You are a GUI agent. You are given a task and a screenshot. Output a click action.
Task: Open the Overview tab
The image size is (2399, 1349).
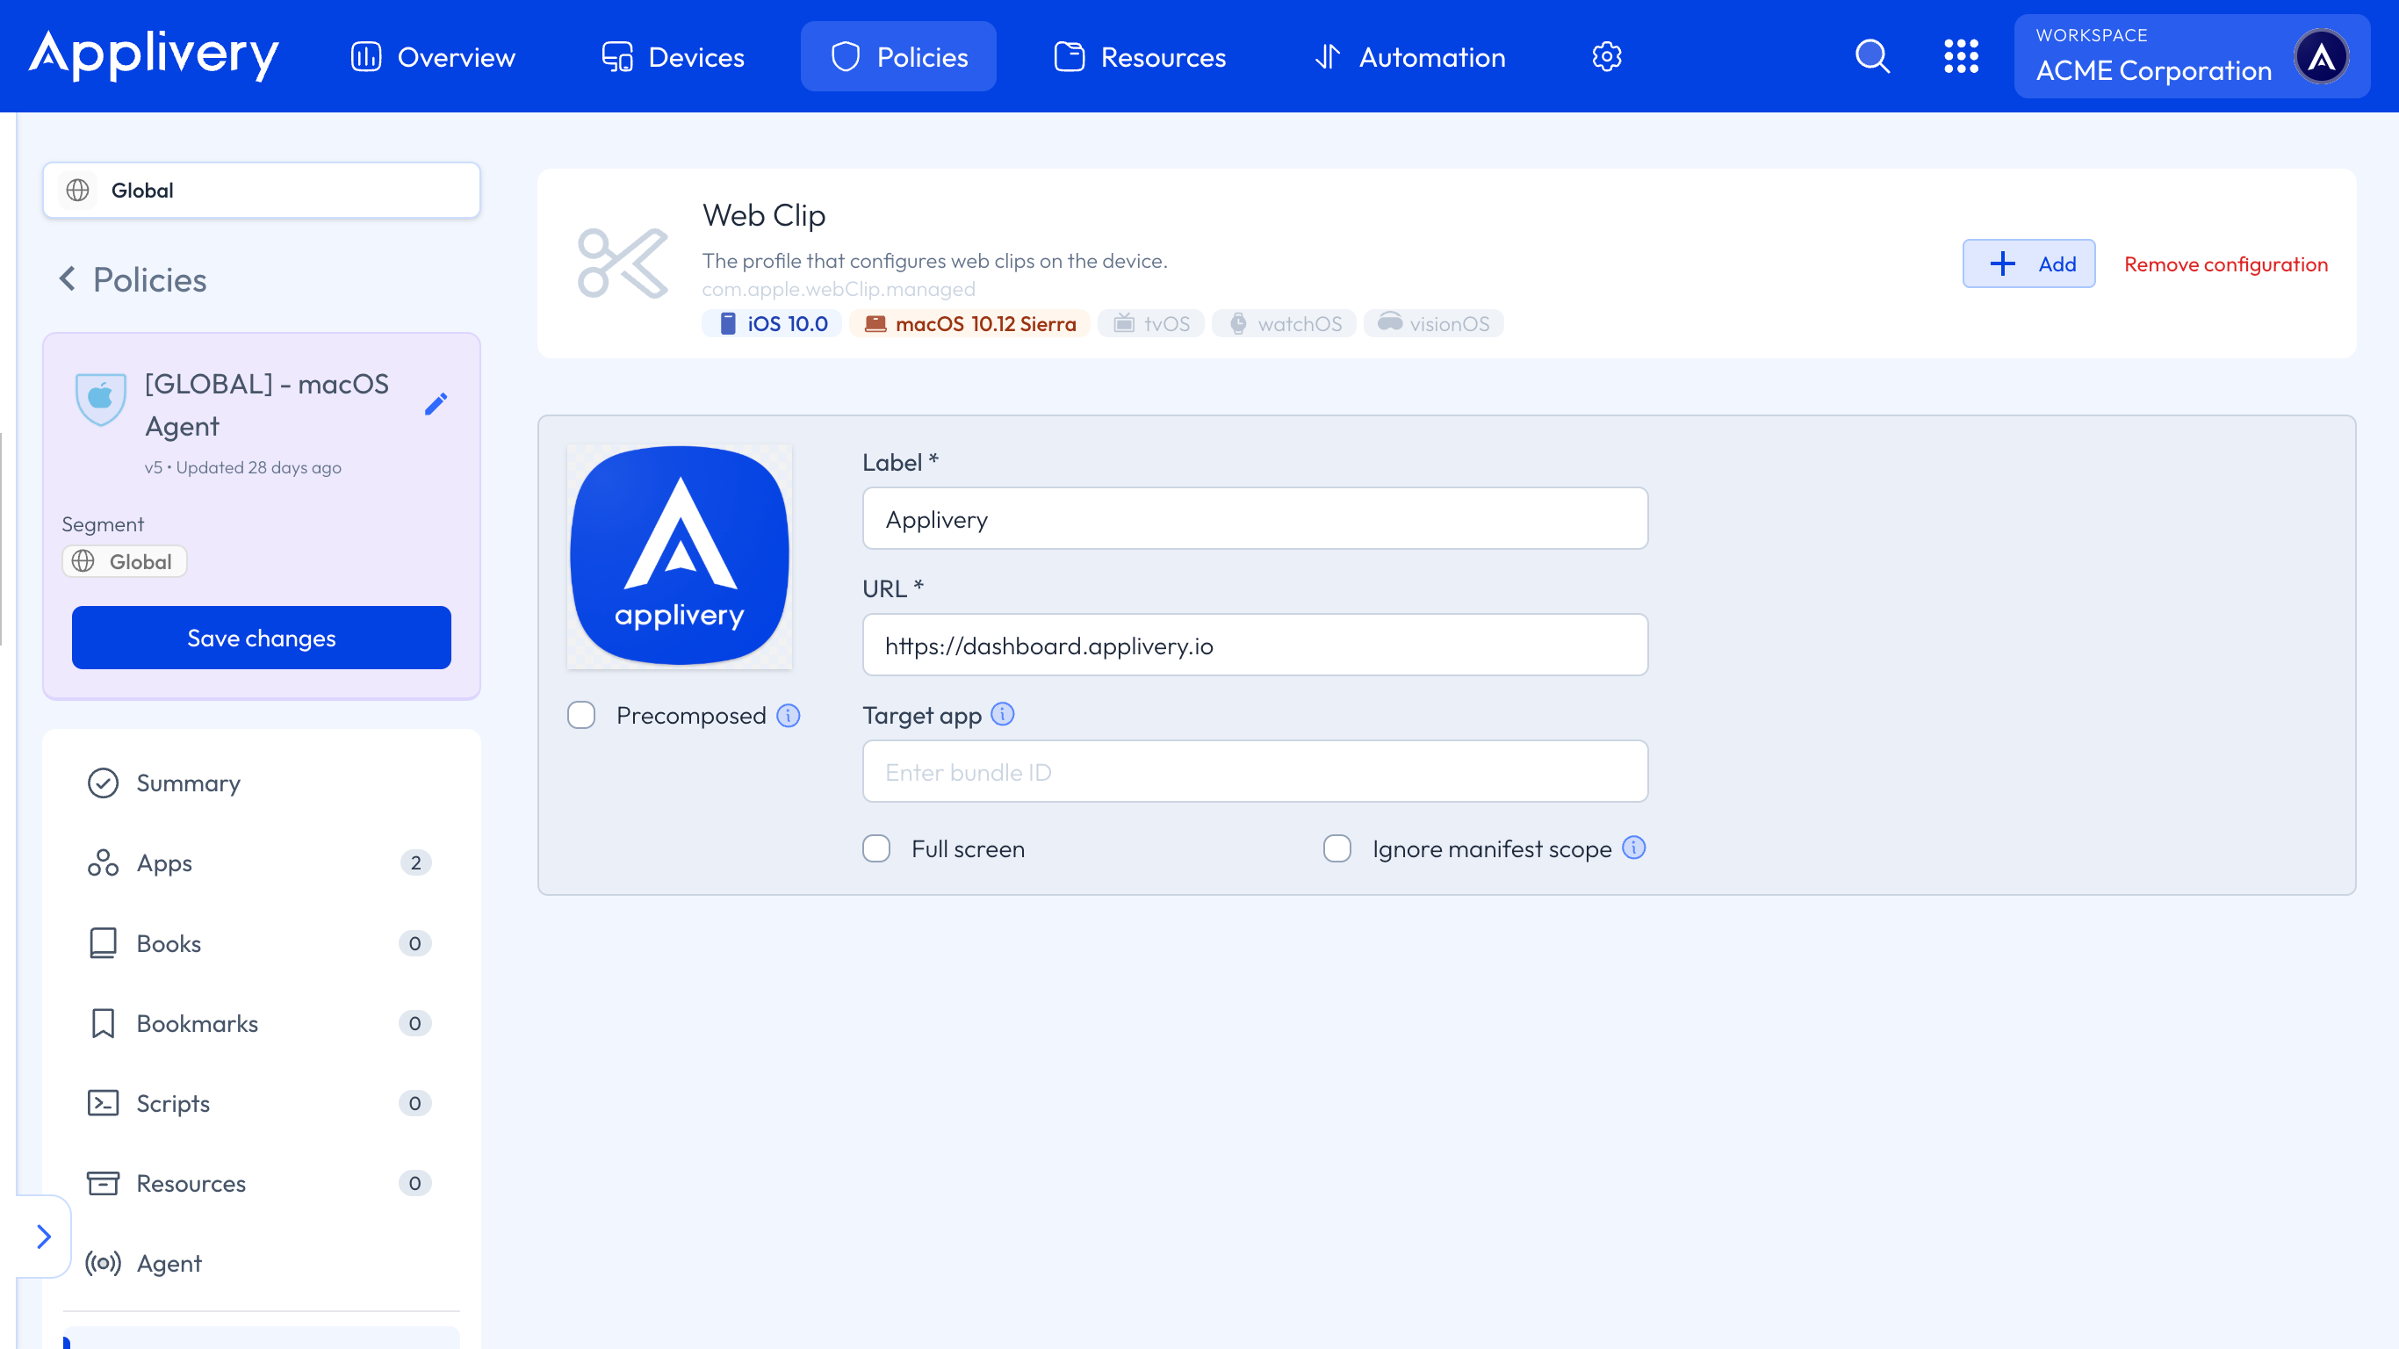click(x=433, y=57)
